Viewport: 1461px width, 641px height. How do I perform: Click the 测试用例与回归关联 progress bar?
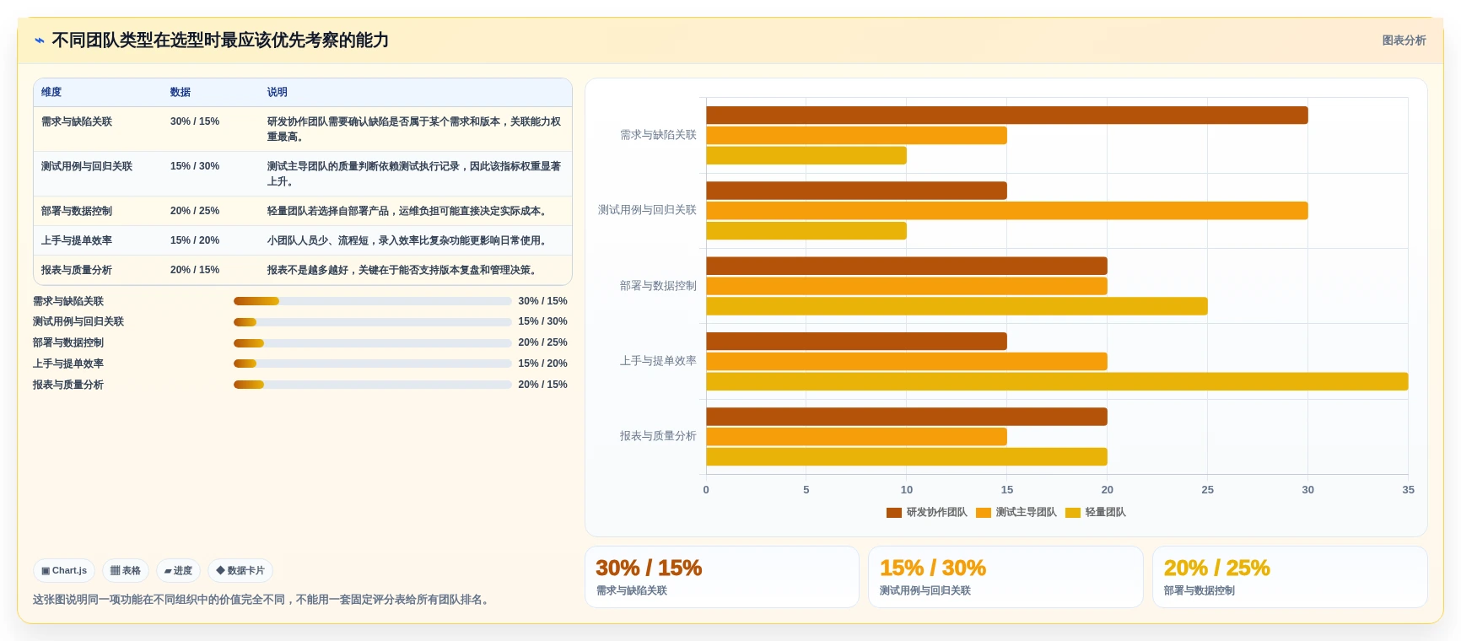373,322
